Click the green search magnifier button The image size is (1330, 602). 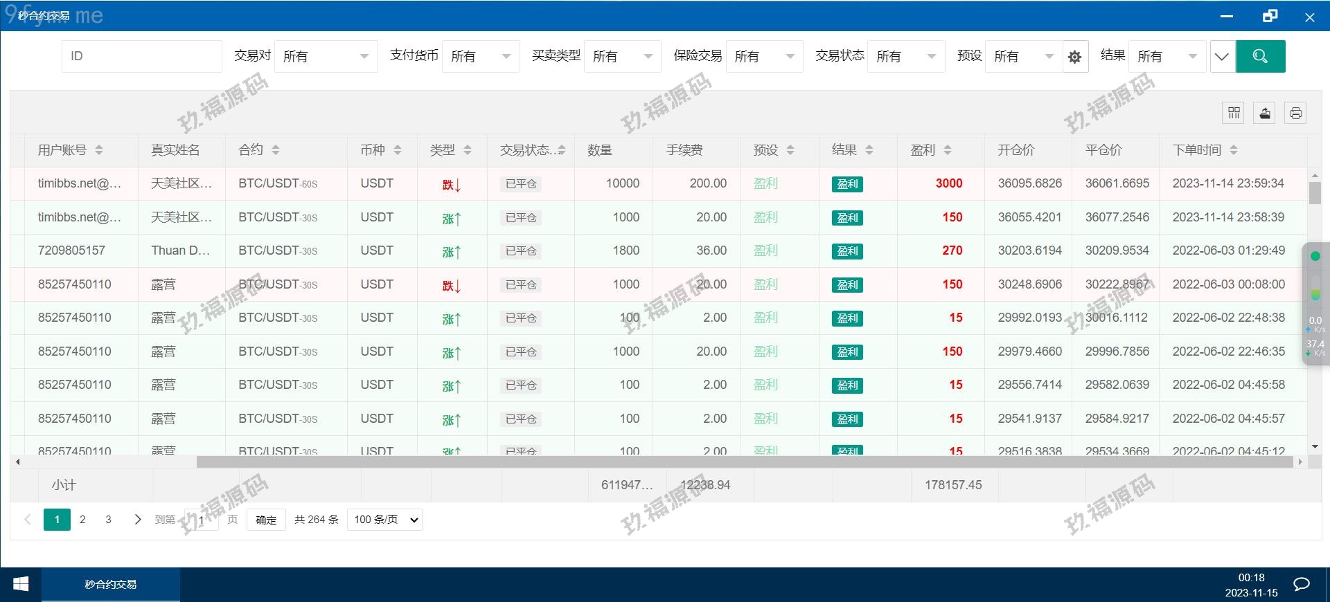[1260, 56]
